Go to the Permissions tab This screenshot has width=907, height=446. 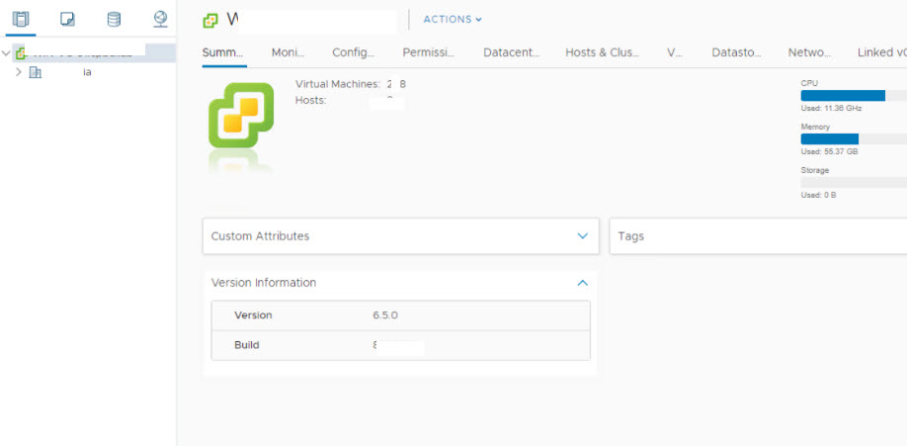[428, 52]
